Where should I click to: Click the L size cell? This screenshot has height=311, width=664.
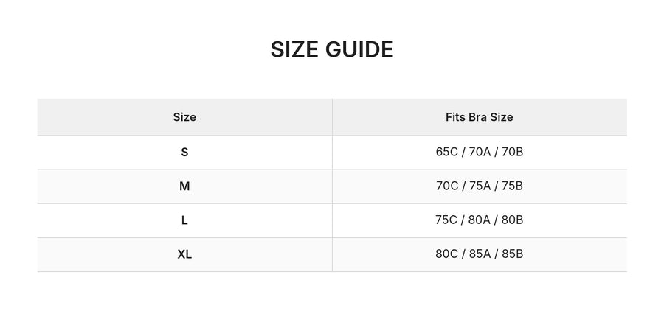184,220
